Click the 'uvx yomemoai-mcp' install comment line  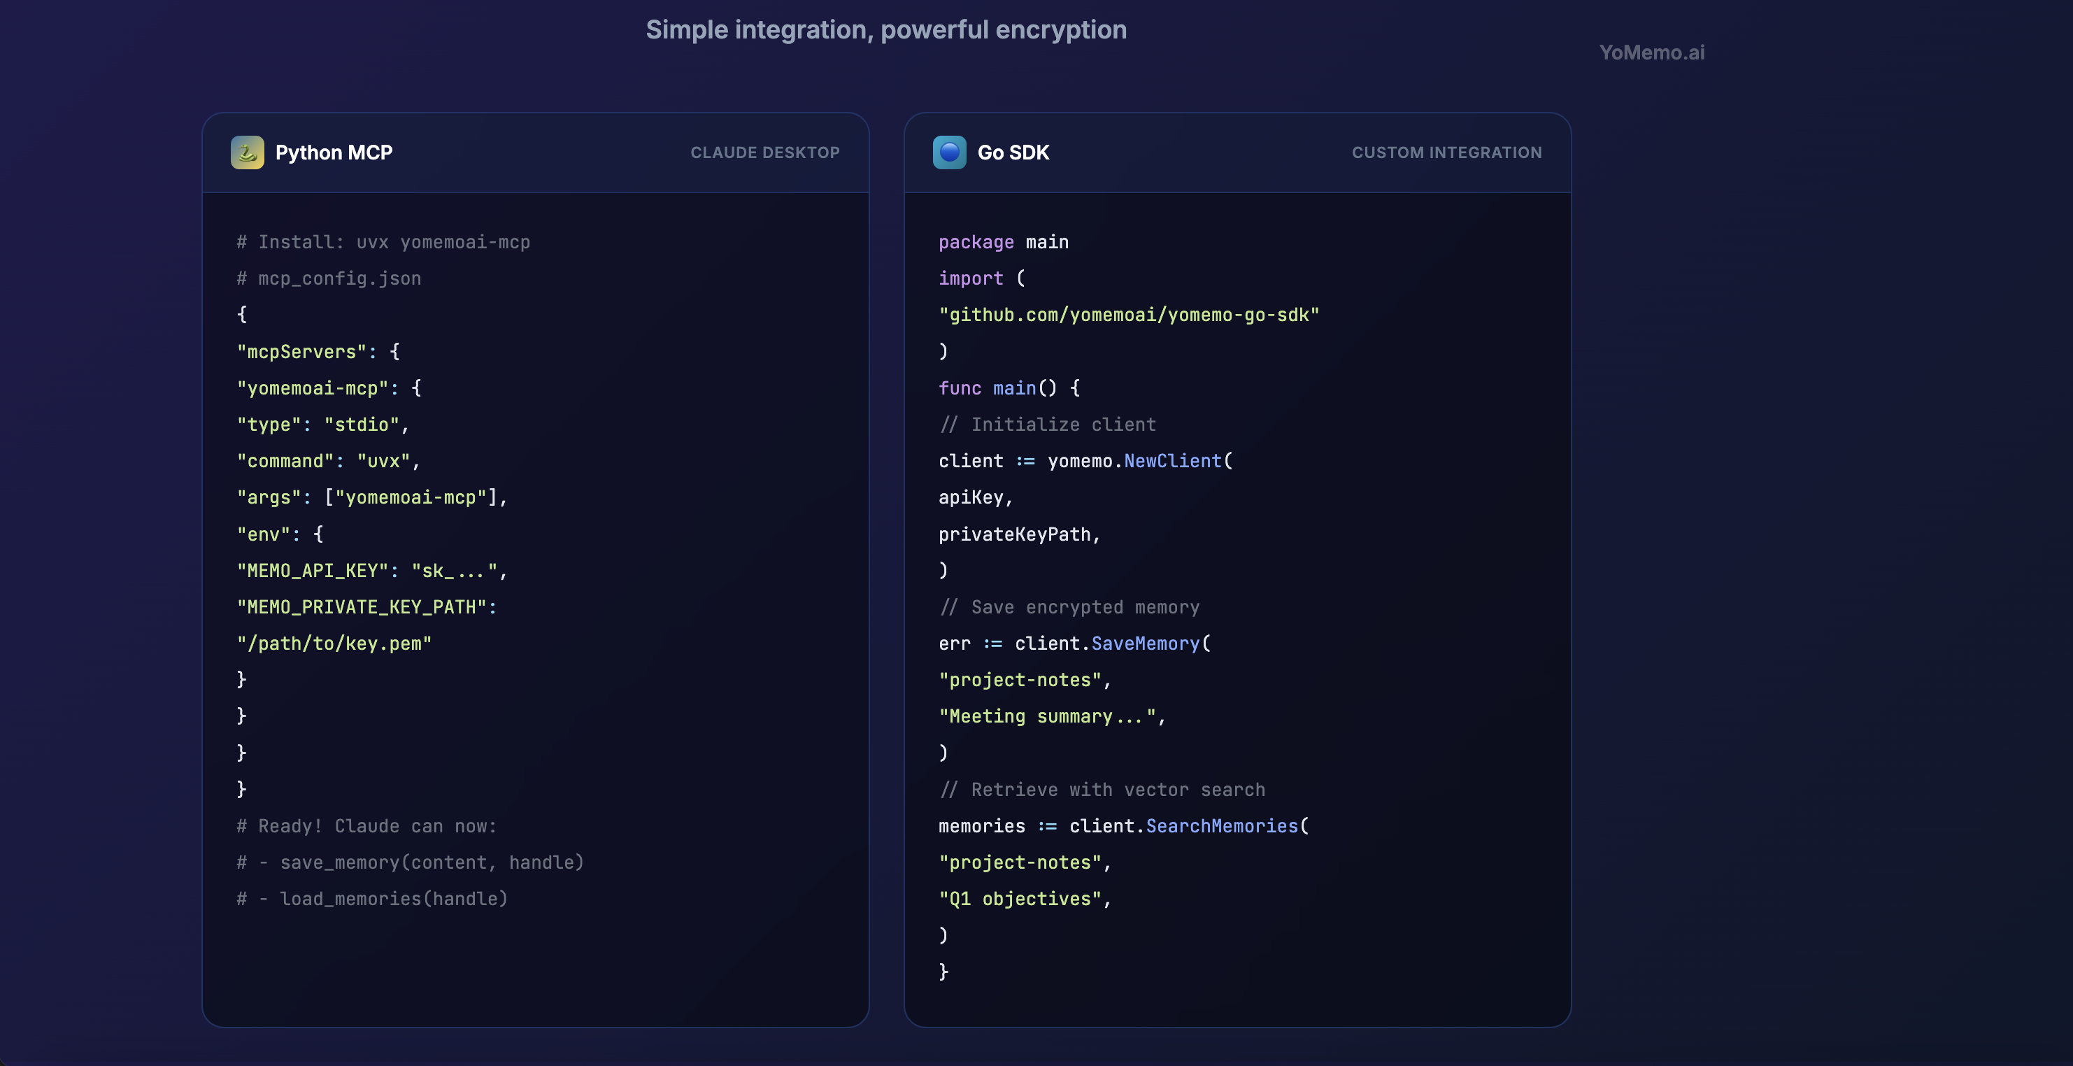tap(383, 242)
